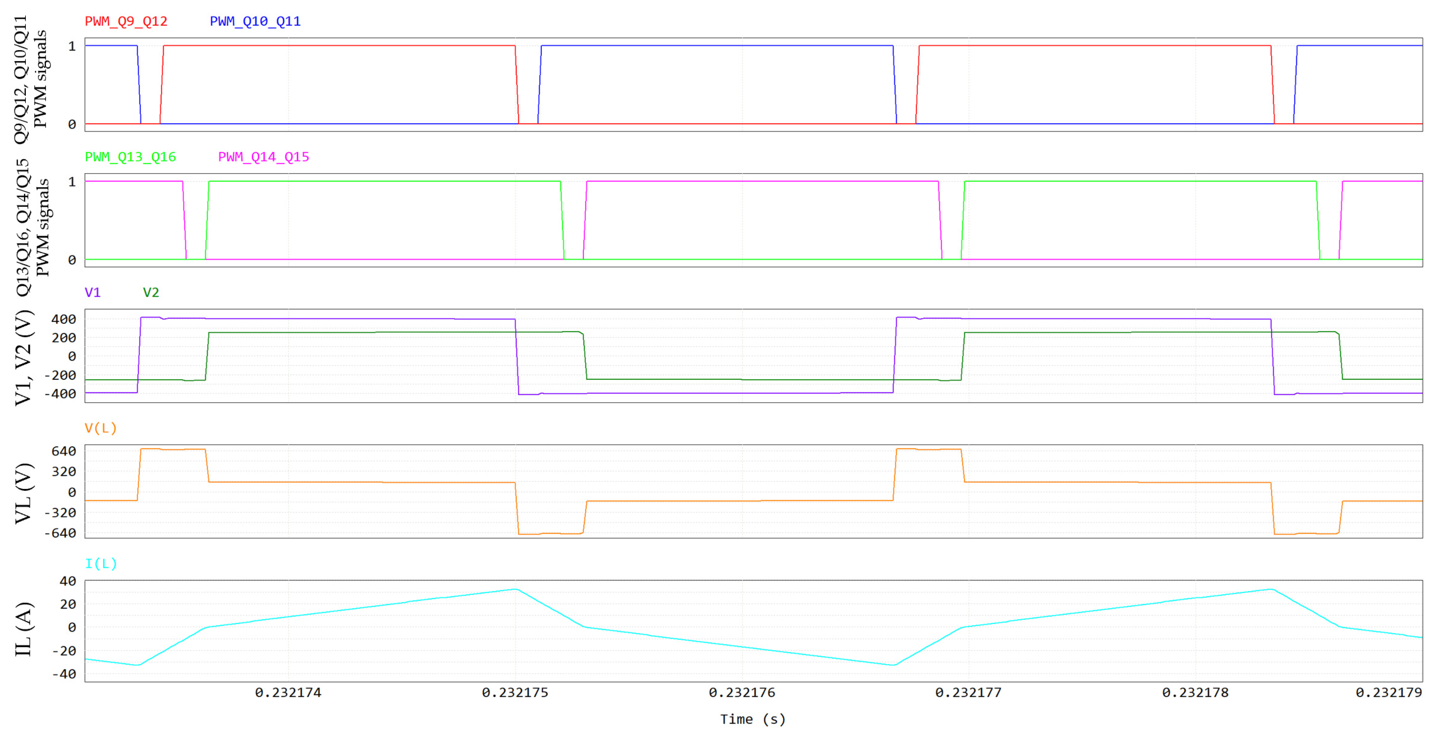Image resolution: width=1436 pixels, height=742 pixels.
Task: Select the PWM_Q13_Q16 green legend label
Action: (x=130, y=157)
